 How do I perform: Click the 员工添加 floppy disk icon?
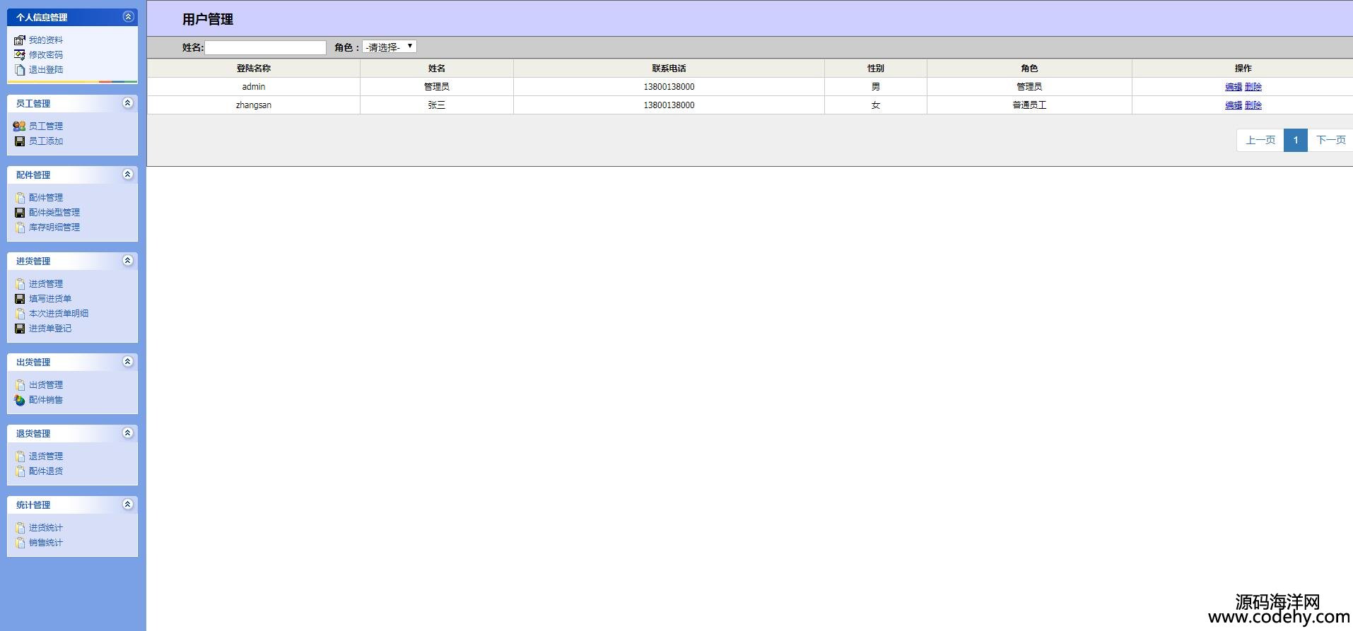click(x=20, y=141)
